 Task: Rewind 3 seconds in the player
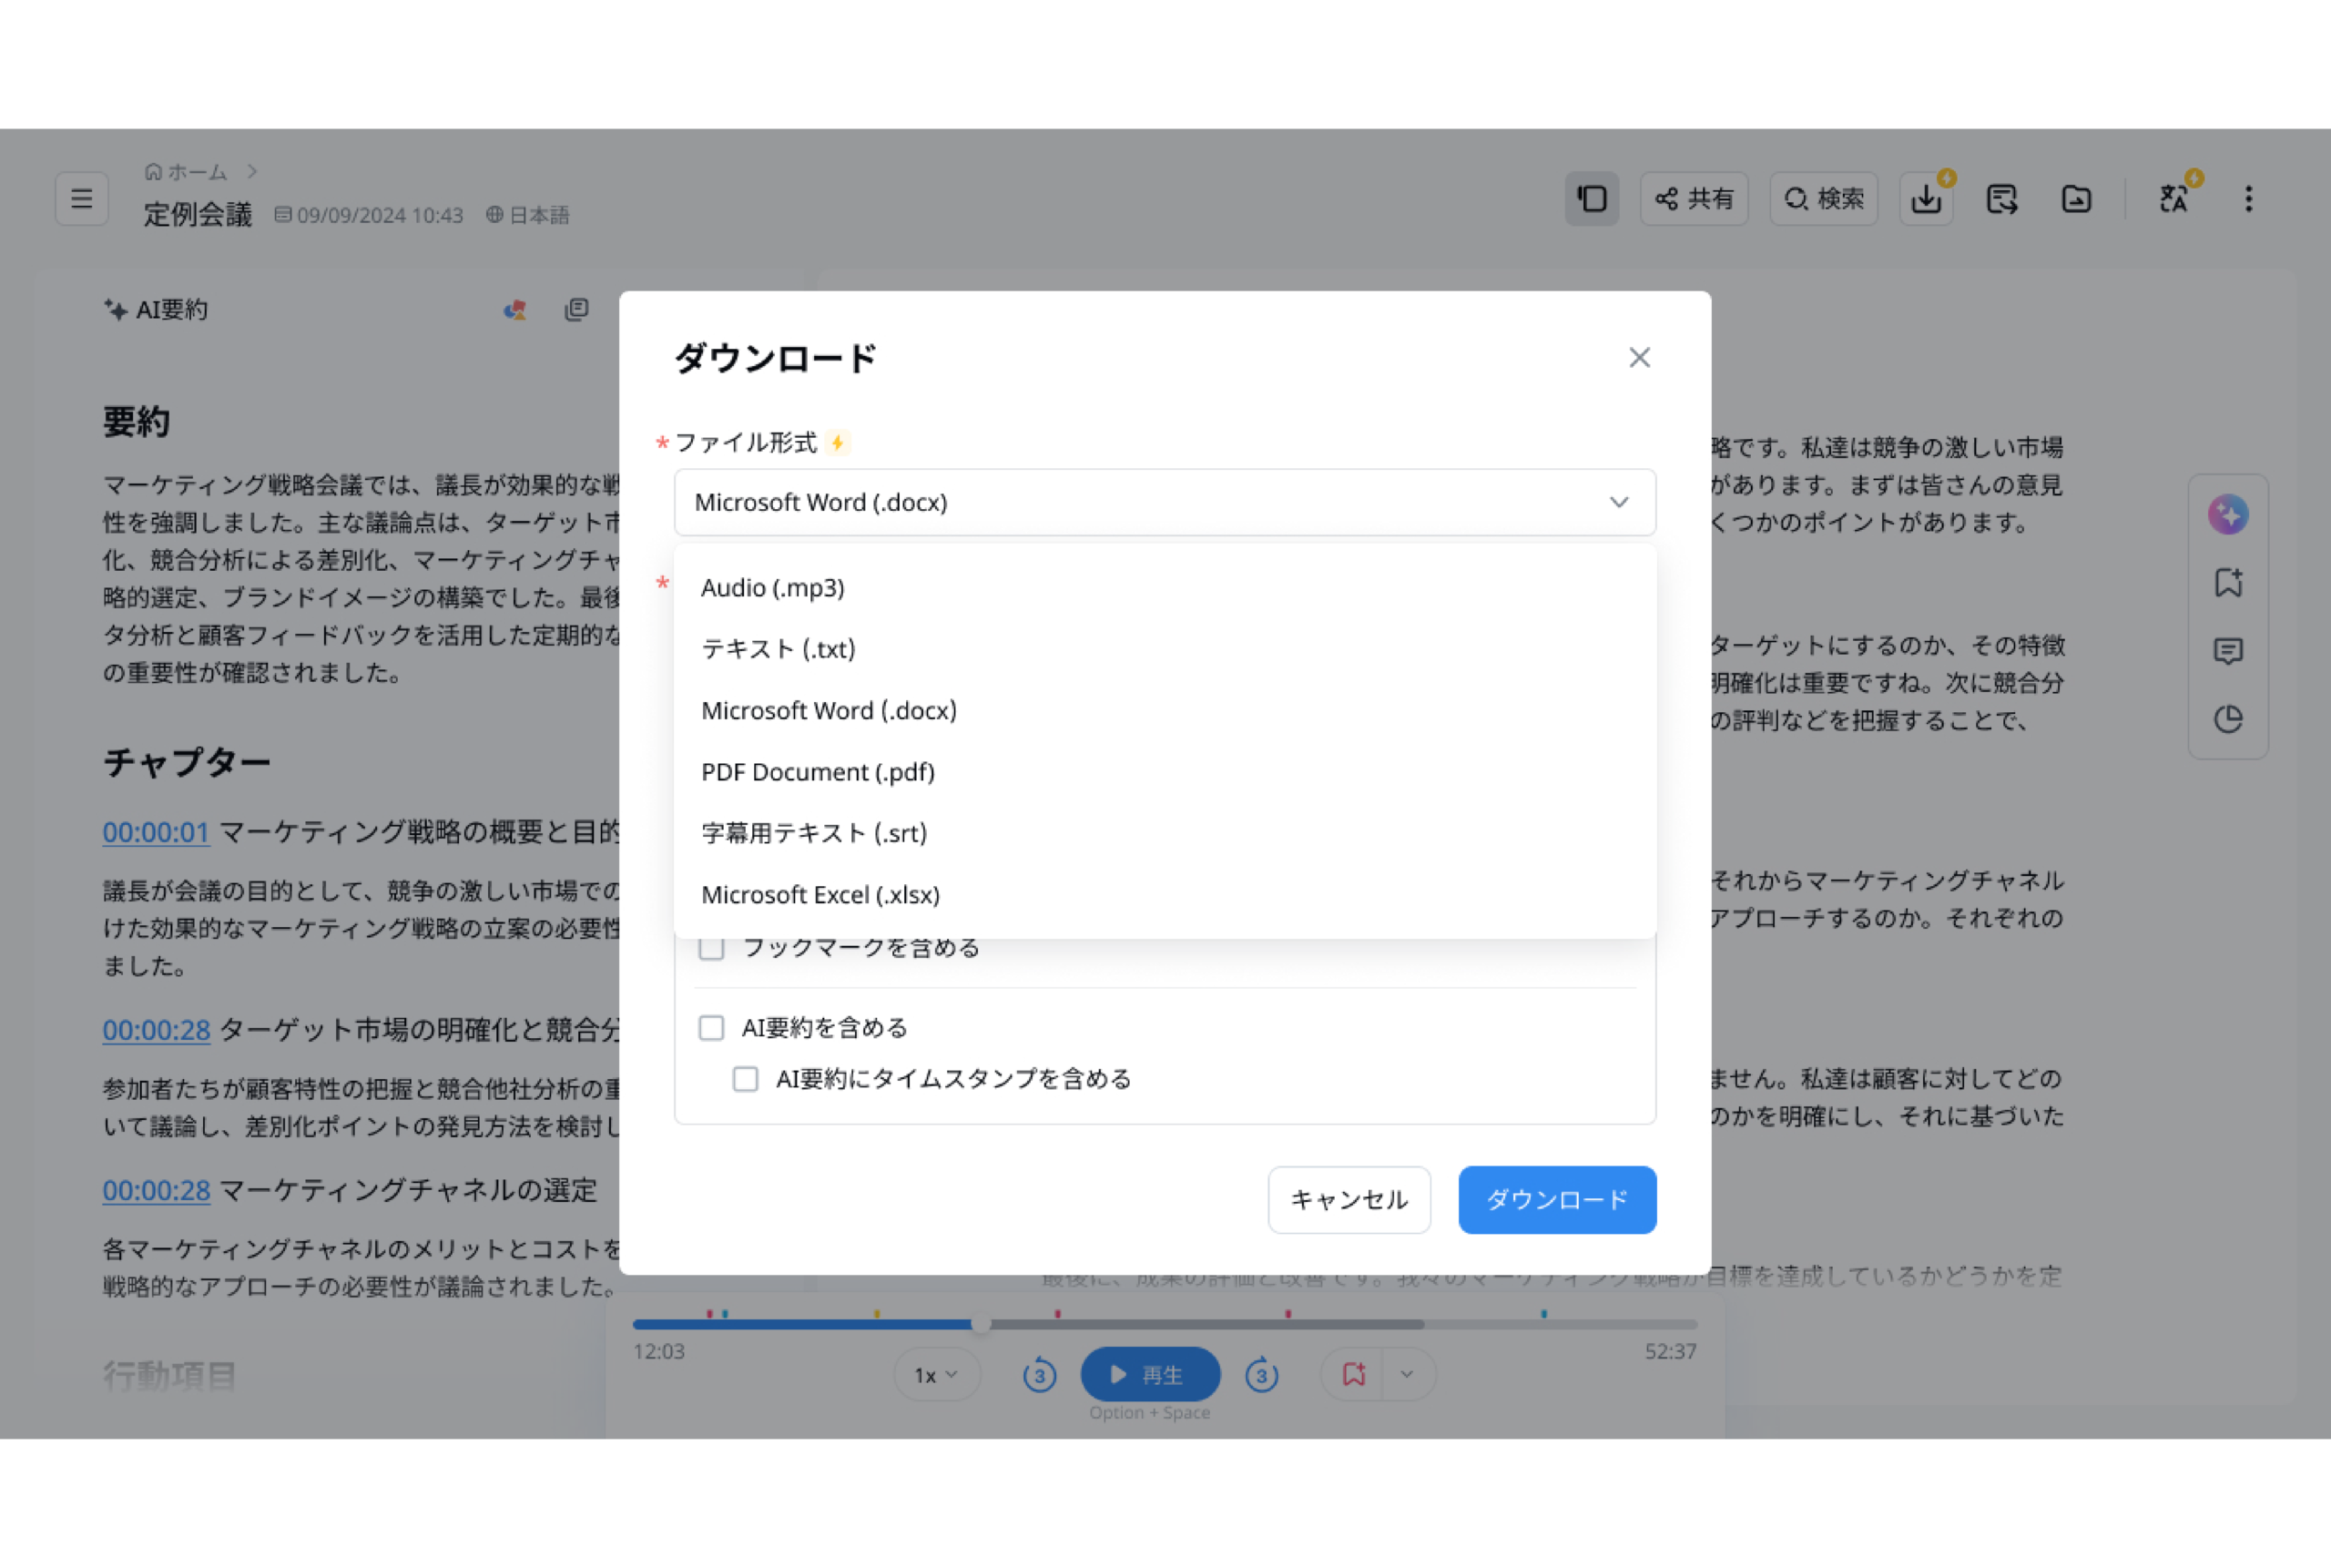point(1039,1375)
